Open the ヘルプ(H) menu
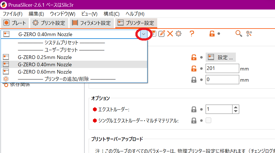 (x=135, y=14)
